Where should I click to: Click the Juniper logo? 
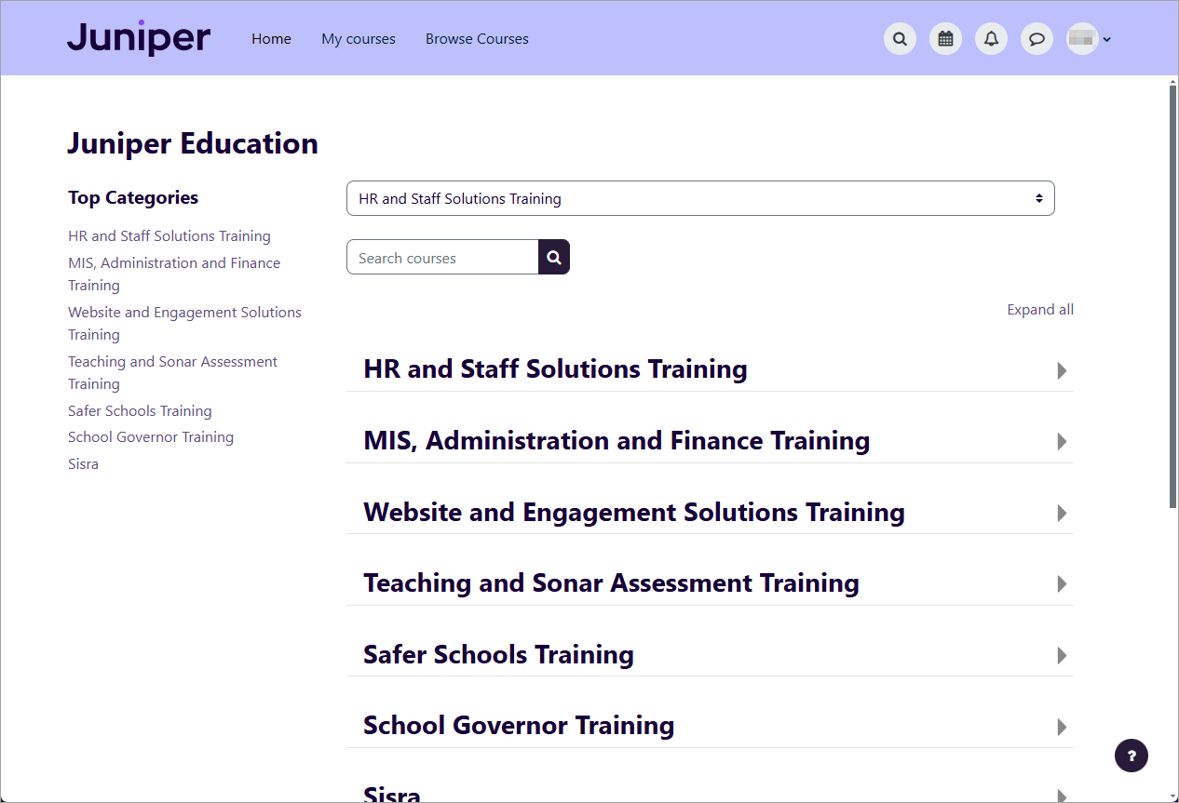pyautogui.click(x=138, y=37)
